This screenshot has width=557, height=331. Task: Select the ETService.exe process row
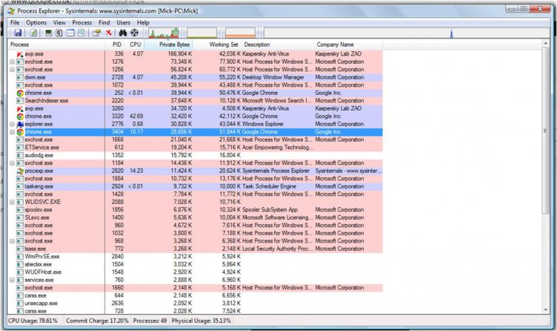click(x=195, y=148)
